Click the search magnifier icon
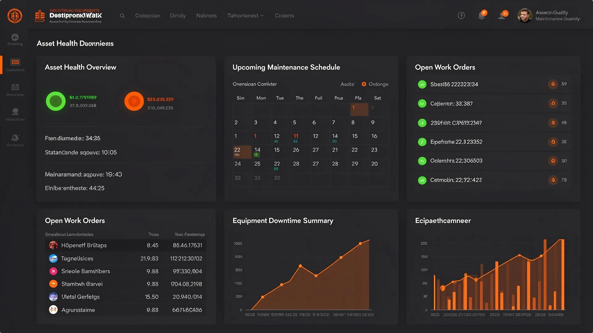The height and width of the screenshot is (333, 593). (x=122, y=16)
